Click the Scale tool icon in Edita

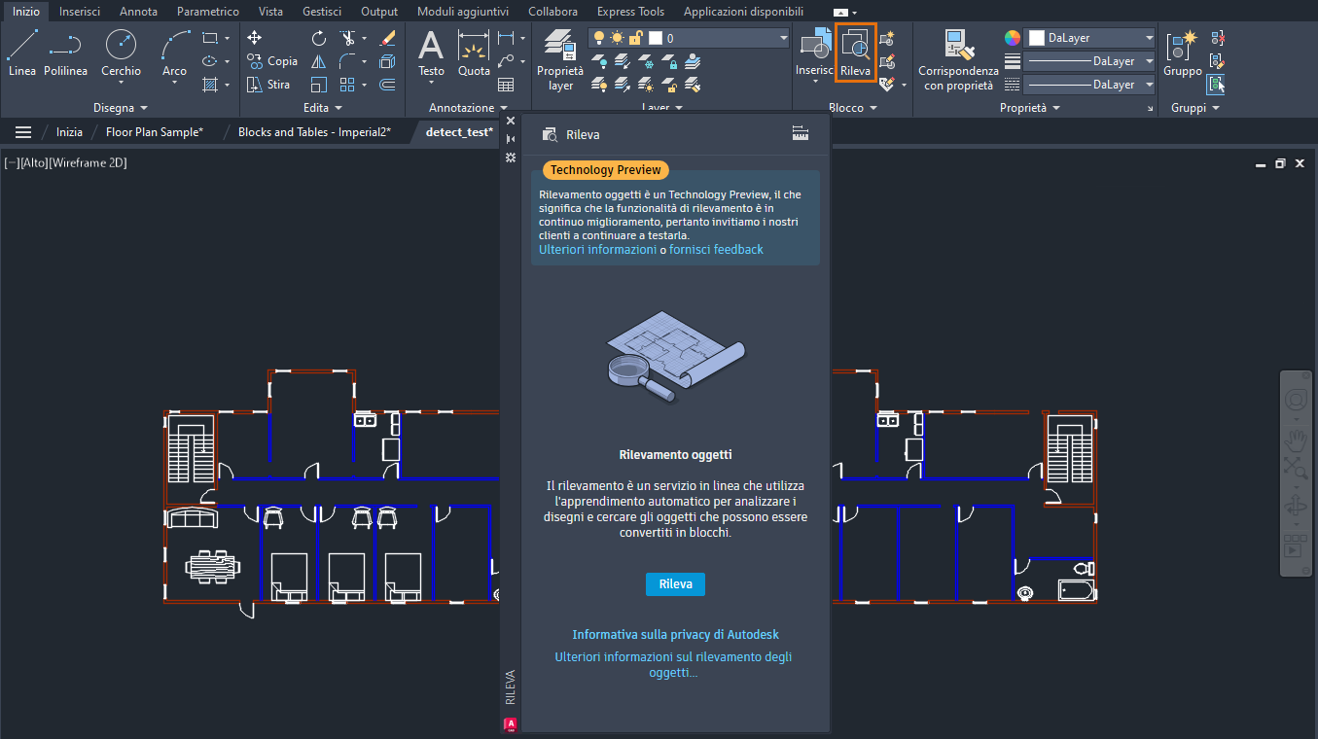click(319, 85)
